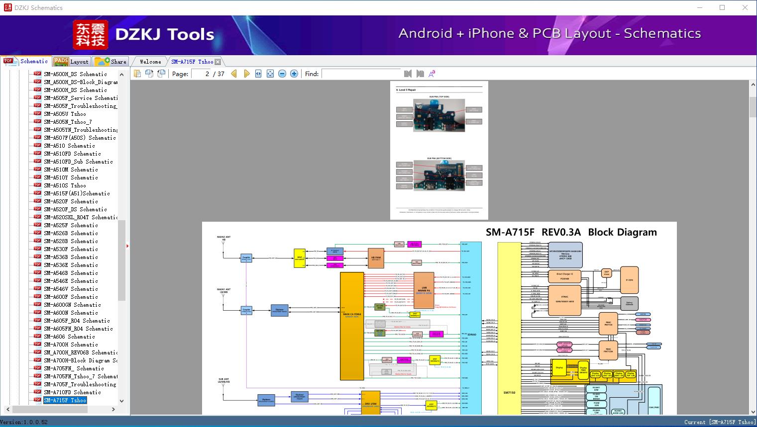Image resolution: width=757 pixels, height=427 pixels.
Task: Open SM-A515F(A51)Schematic
Action: (x=77, y=193)
